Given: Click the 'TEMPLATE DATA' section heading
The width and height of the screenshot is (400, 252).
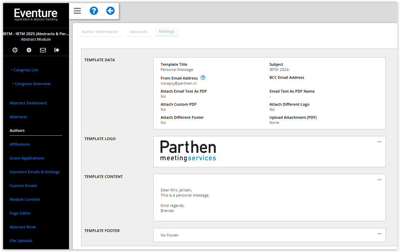Looking at the screenshot, I should click(x=99, y=60).
